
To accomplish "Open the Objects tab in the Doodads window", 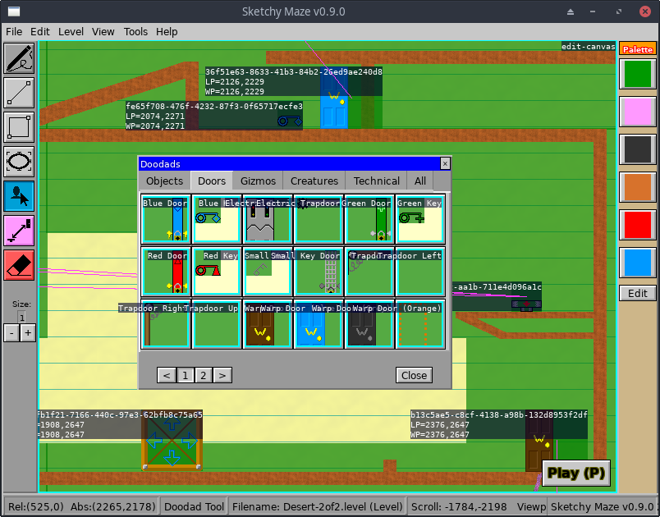I will [x=164, y=181].
